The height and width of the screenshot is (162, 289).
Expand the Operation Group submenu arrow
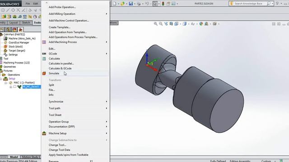tap(107, 121)
